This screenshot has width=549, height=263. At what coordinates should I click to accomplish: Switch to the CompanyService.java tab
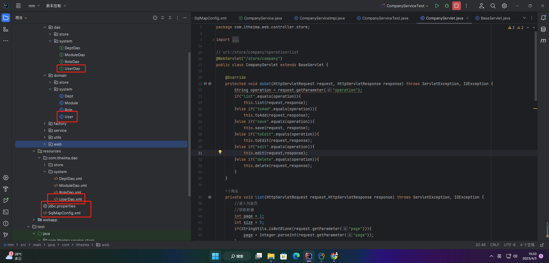point(260,18)
